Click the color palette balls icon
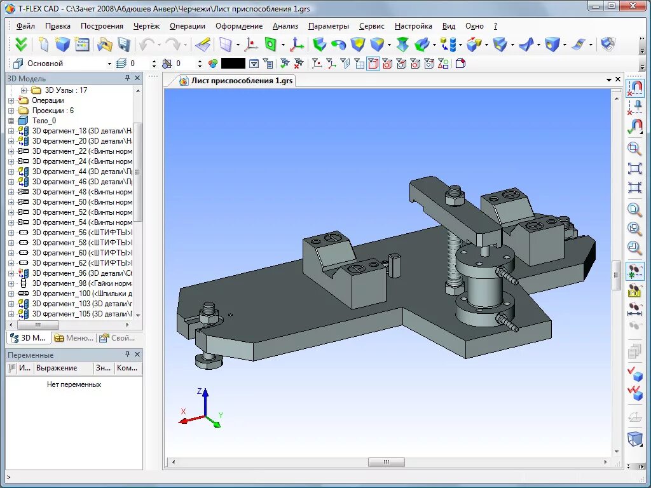The width and height of the screenshot is (651, 488). click(x=213, y=64)
